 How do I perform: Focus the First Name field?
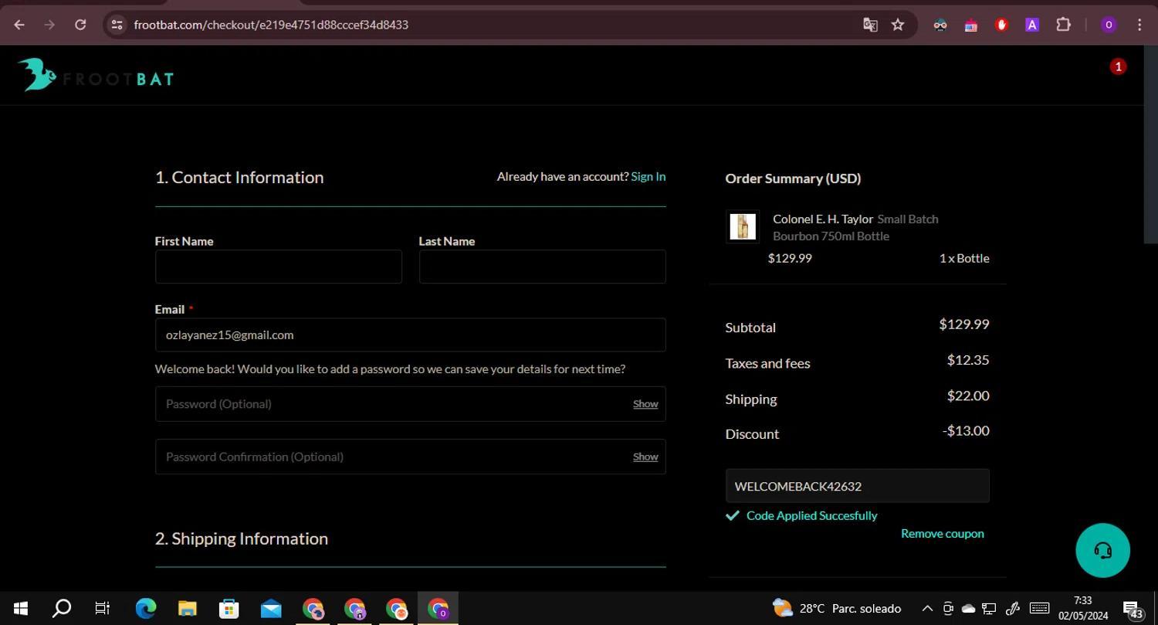[278, 267]
